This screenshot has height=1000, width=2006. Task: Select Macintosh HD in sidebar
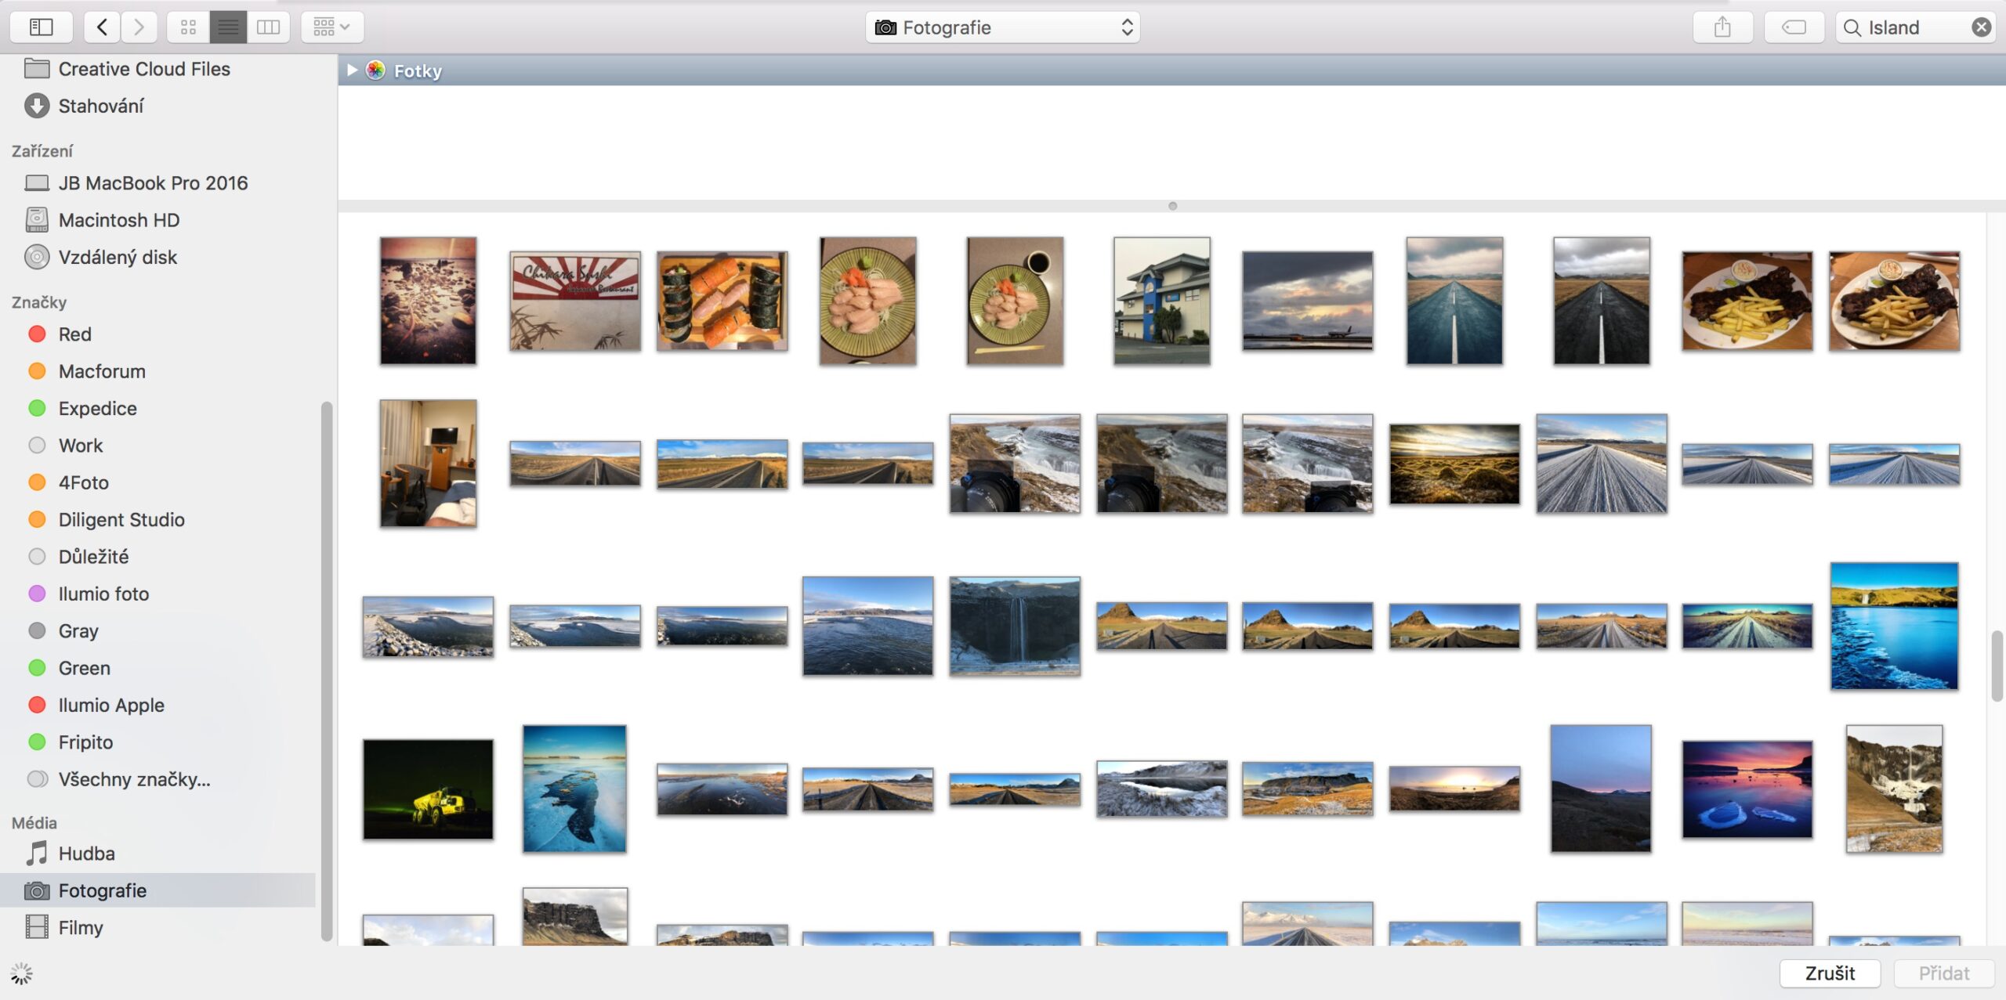[x=118, y=220]
